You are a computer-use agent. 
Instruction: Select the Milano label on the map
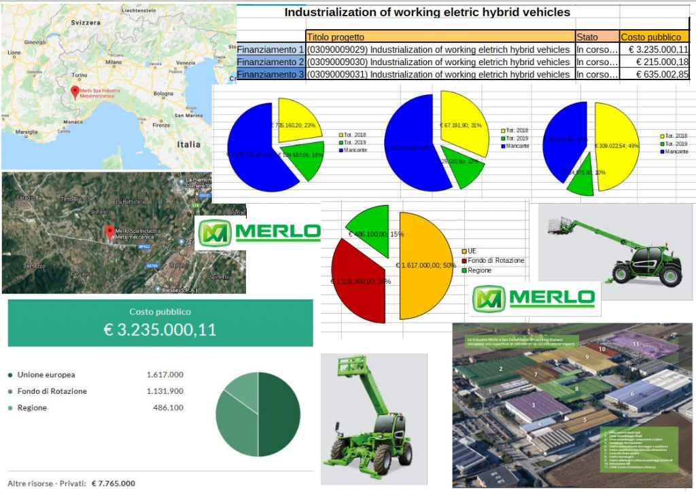[114, 62]
